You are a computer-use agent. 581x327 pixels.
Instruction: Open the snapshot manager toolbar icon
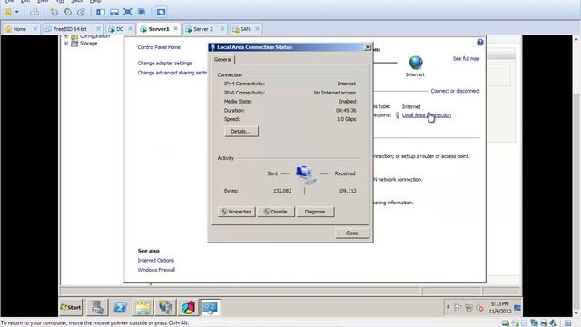(x=81, y=12)
